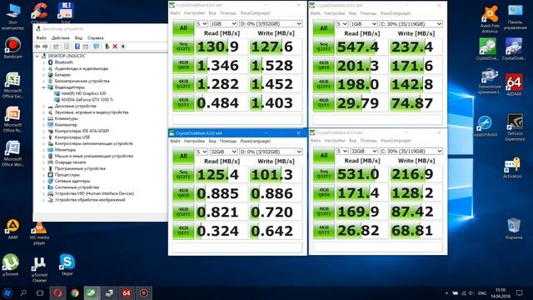
Task: Click the Opera icon on the taskbar
Action: [57, 292]
